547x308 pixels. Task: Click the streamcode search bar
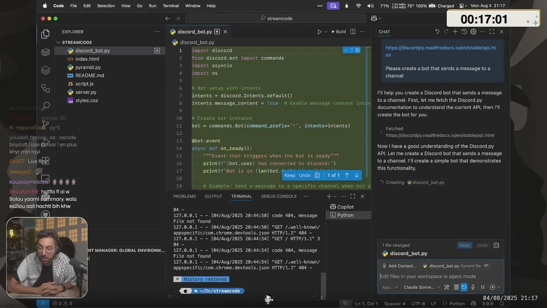point(276,18)
